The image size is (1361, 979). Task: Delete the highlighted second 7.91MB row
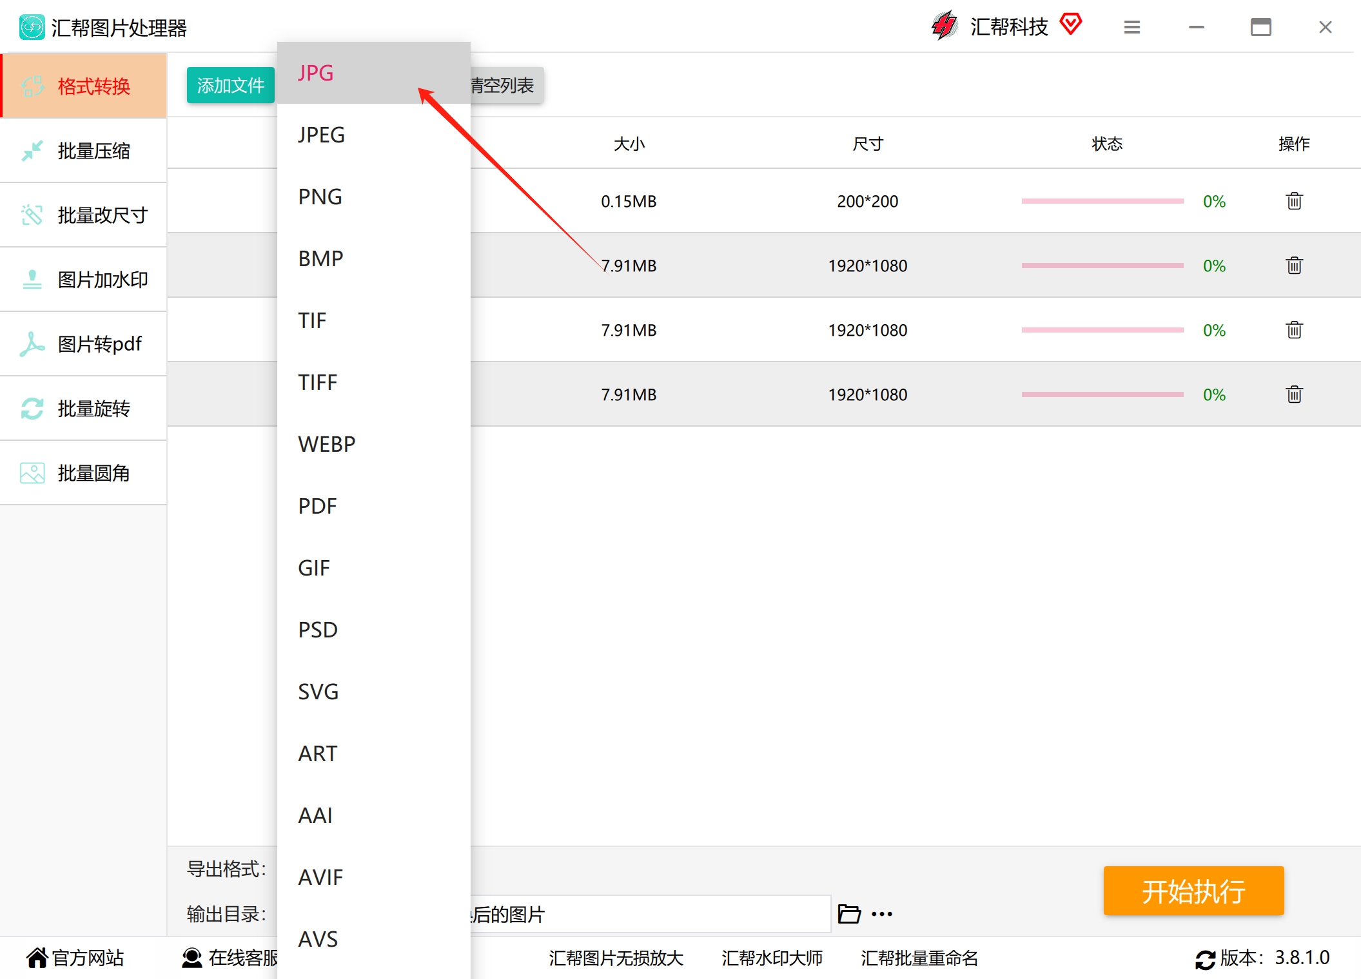pyautogui.click(x=1294, y=266)
